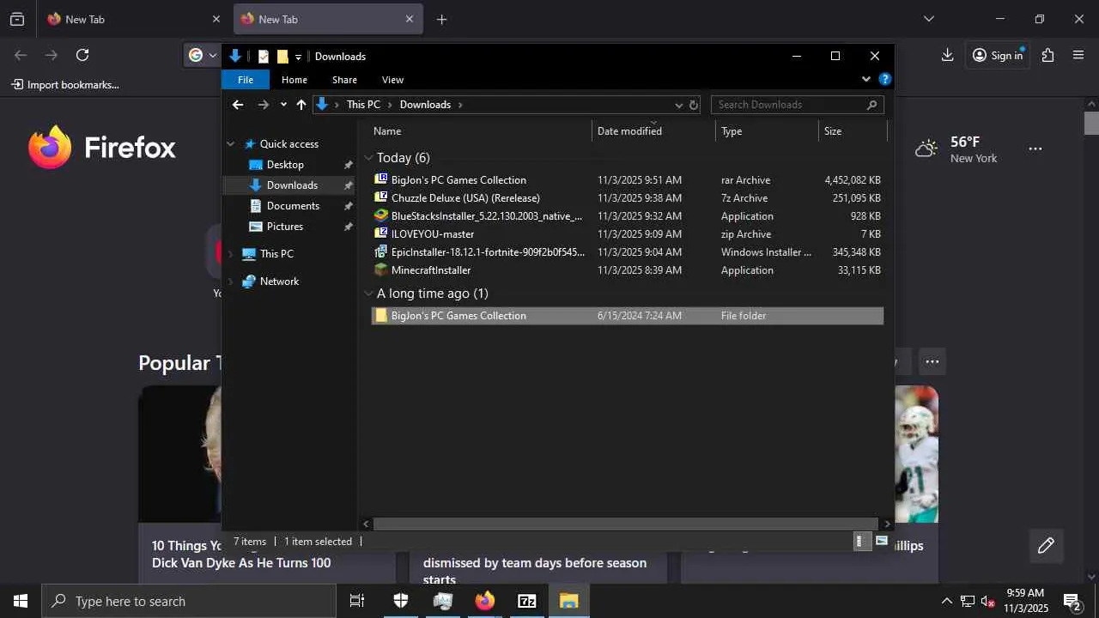The image size is (1099, 618).
Task: Collapse the Quick access tree node
Action: (230, 144)
